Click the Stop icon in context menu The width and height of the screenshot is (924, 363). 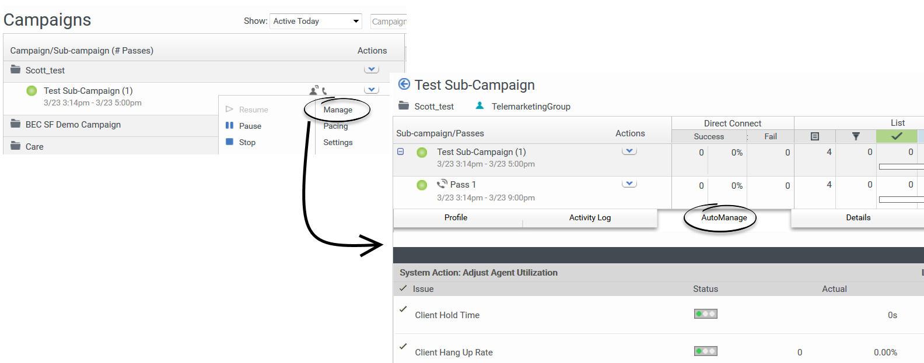pos(229,142)
